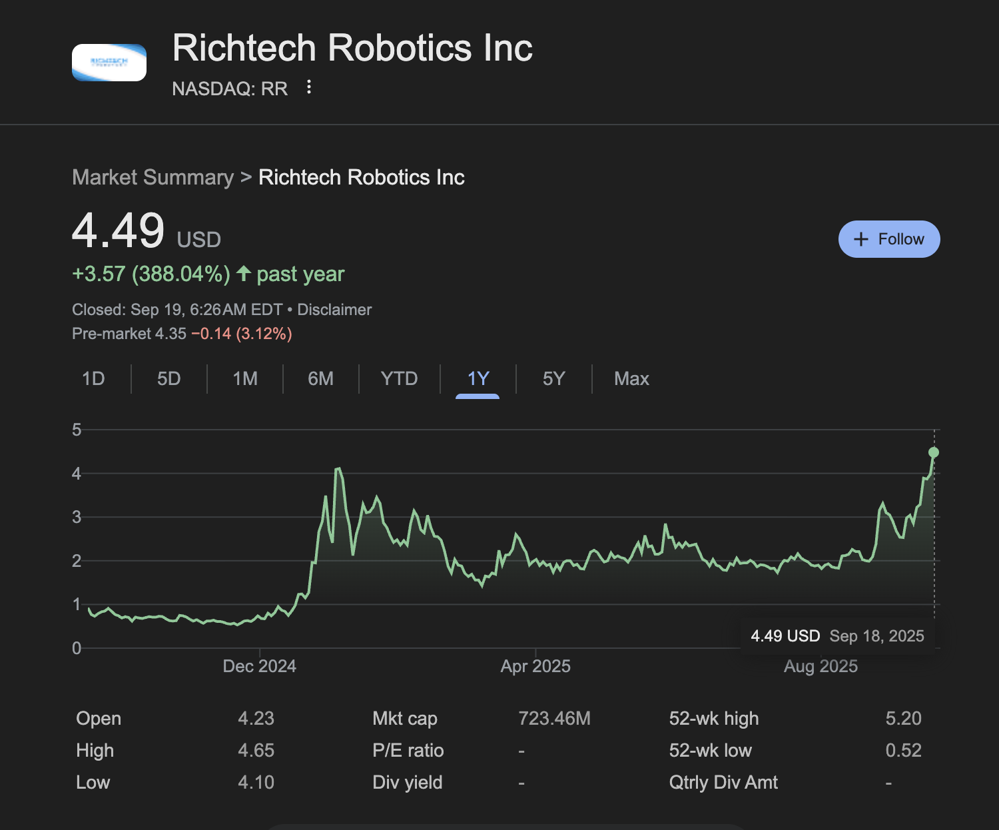999x830 pixels.
Task: Click the Apr 2025 axis label
Action: (x=535, y=667)
